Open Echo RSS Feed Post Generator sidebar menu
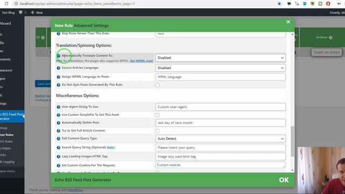 click(x=12, y=116)
